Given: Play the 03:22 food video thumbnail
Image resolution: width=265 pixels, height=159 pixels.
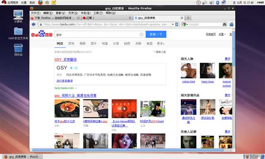Looking at the screenshot, I should point(67,108).
